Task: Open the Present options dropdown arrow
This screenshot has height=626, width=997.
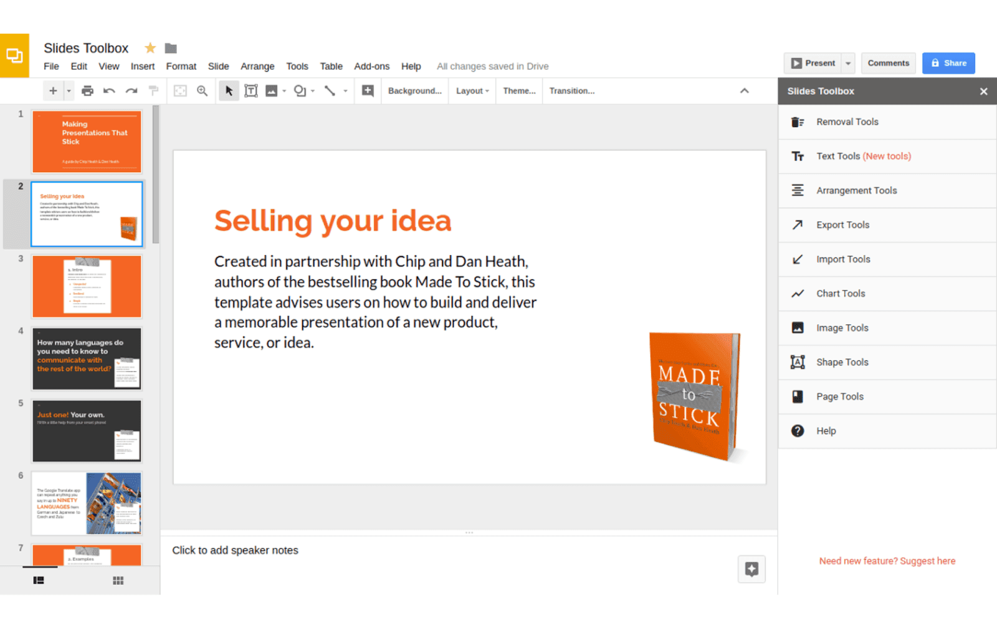Action: point(848,62)
